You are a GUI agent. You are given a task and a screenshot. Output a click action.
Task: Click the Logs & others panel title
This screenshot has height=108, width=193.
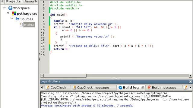pyautogui.click(x=50, y=81)
